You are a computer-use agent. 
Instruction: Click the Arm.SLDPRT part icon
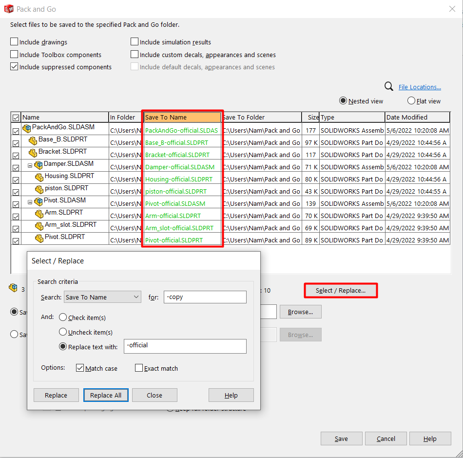pyautogui.click(x=39, y=214)
